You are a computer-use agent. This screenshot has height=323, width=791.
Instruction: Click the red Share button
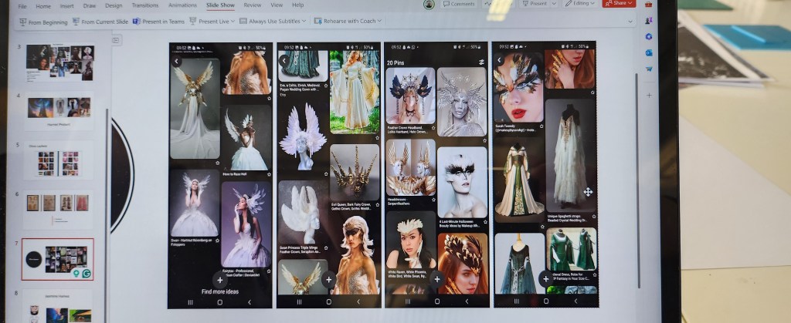coord(617,4)
